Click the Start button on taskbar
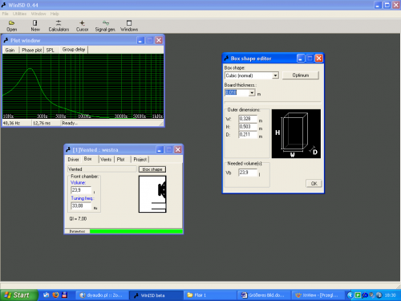401x301 pixels. point(18,295)
